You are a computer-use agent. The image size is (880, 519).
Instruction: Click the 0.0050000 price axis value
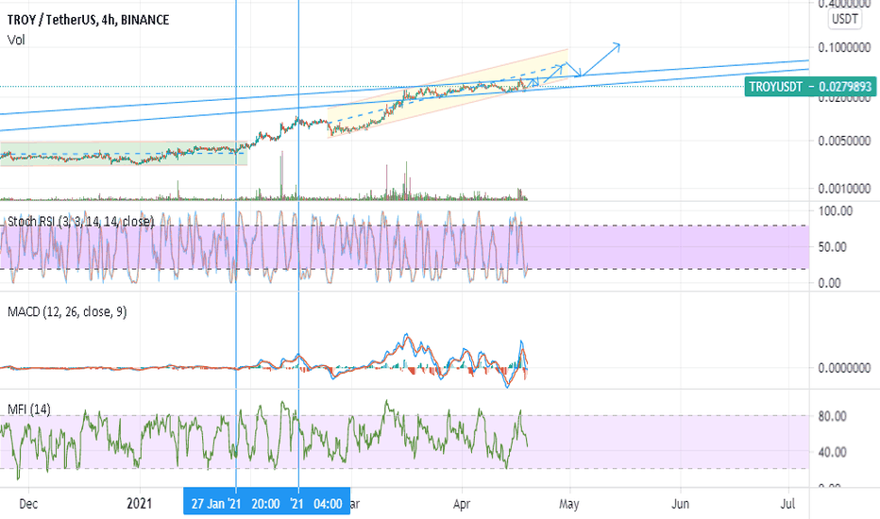coord(844,141)
